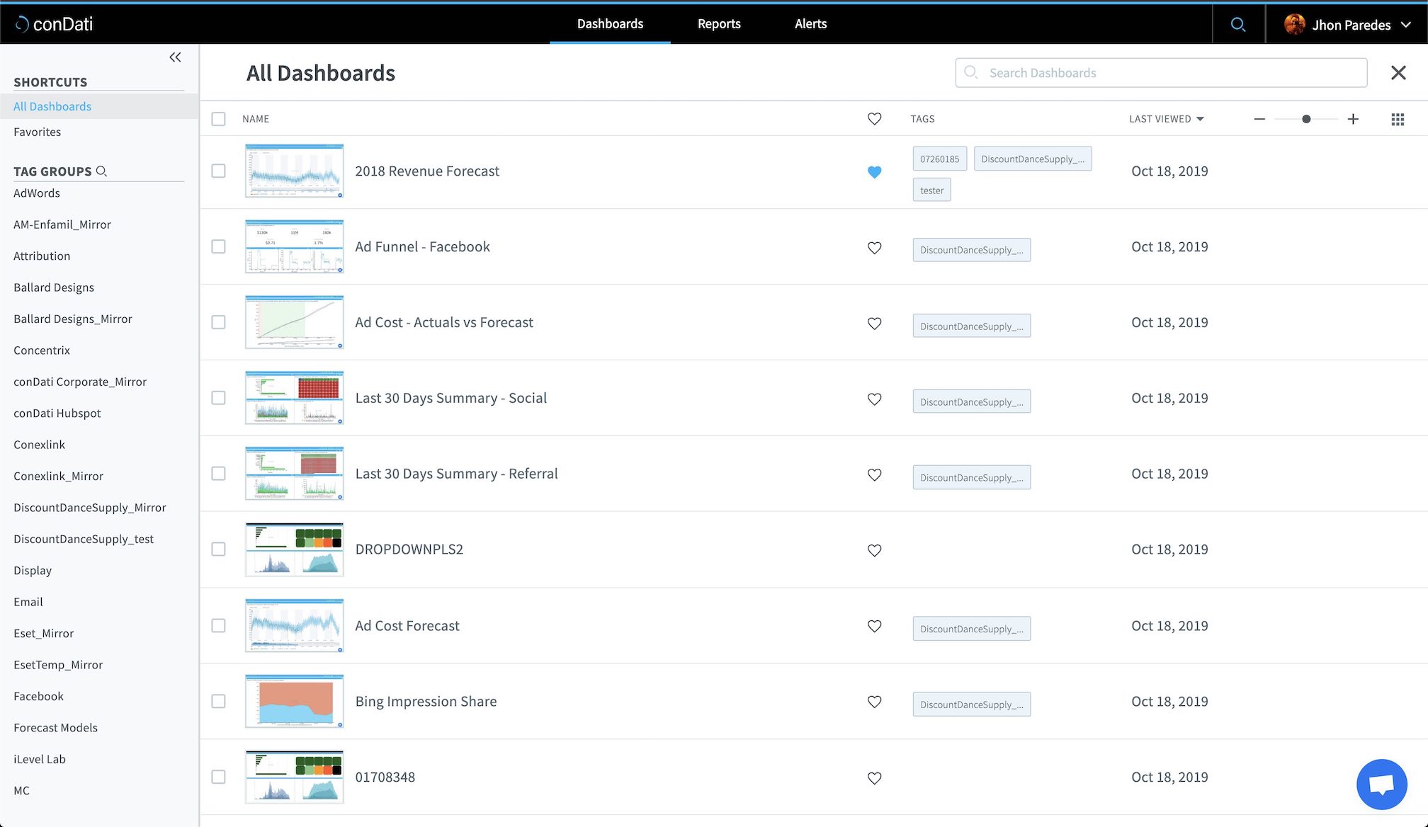Adjust the thumbnail size slider
The height and width of the screenshot is (827, 1428).
pos(1305,119)
